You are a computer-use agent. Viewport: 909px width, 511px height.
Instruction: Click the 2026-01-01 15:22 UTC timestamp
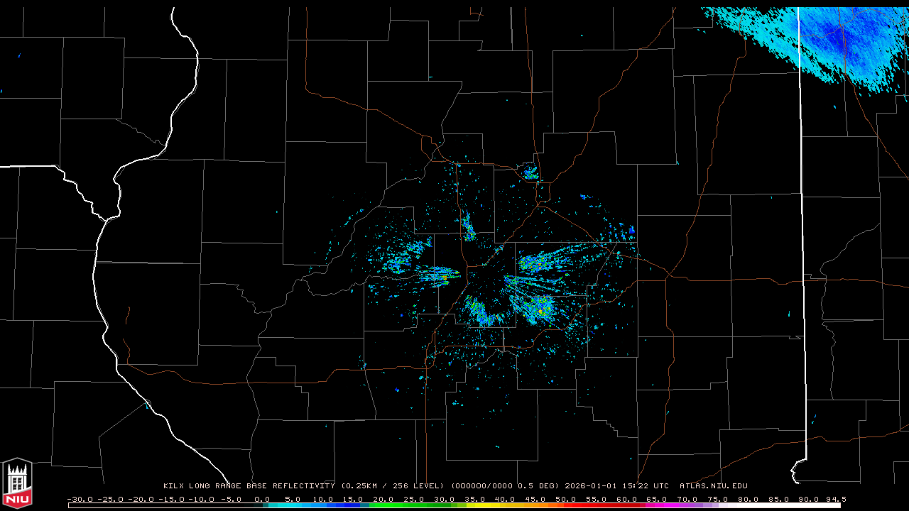point(616,486)
